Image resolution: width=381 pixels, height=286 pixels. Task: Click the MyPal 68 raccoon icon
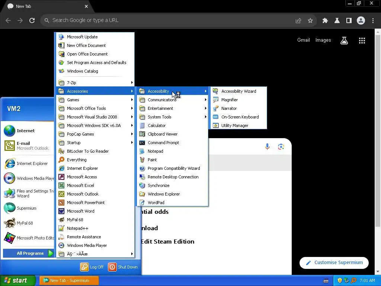pos(61,220)
